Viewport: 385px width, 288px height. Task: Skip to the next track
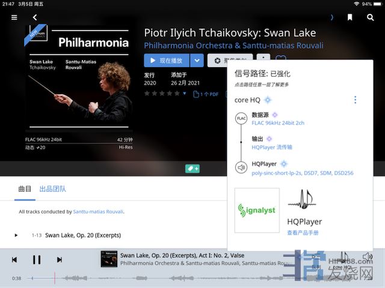click(60, 260)
